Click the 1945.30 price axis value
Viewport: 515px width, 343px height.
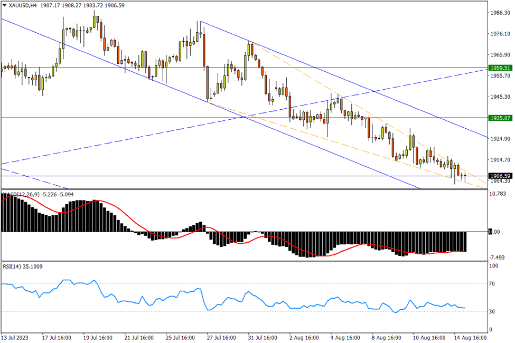point(499,97)
